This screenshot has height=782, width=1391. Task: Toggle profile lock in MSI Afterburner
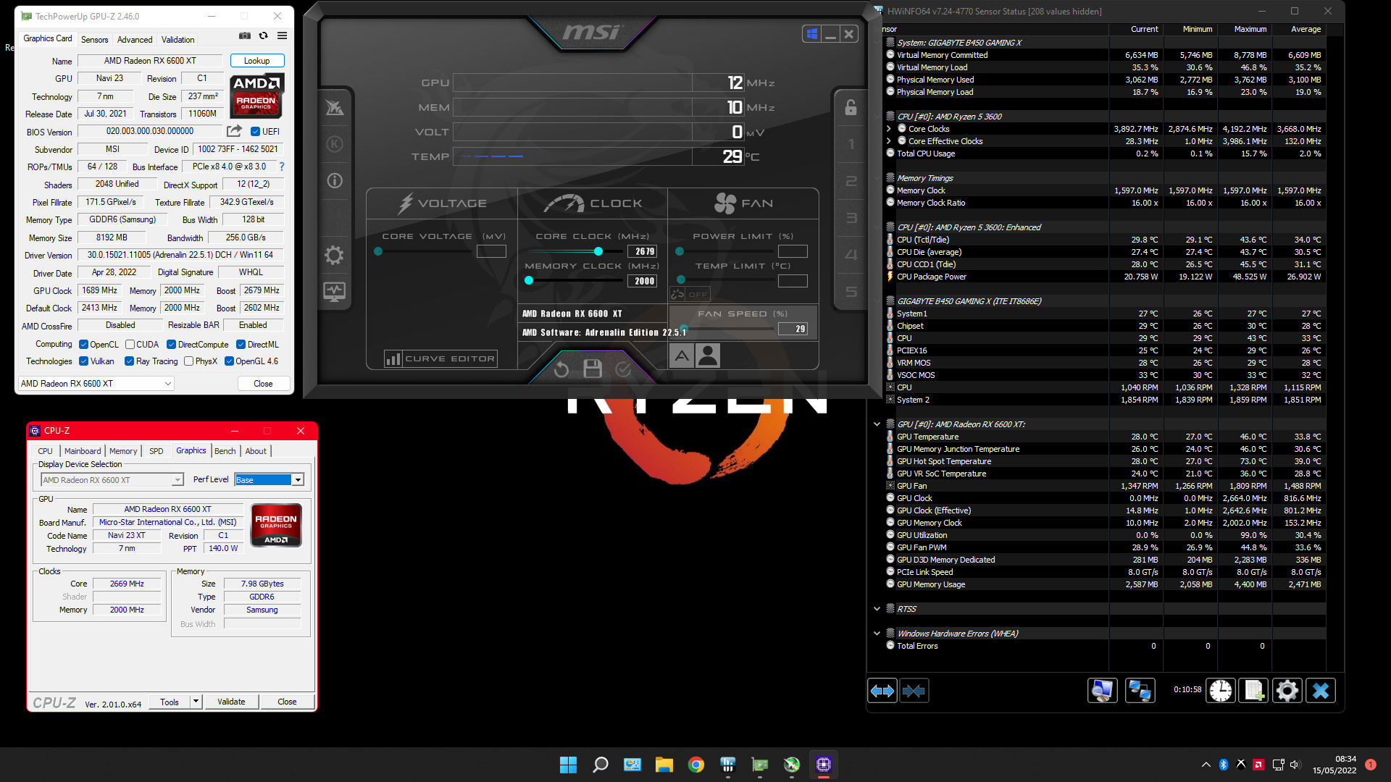[x=851, y=108]
